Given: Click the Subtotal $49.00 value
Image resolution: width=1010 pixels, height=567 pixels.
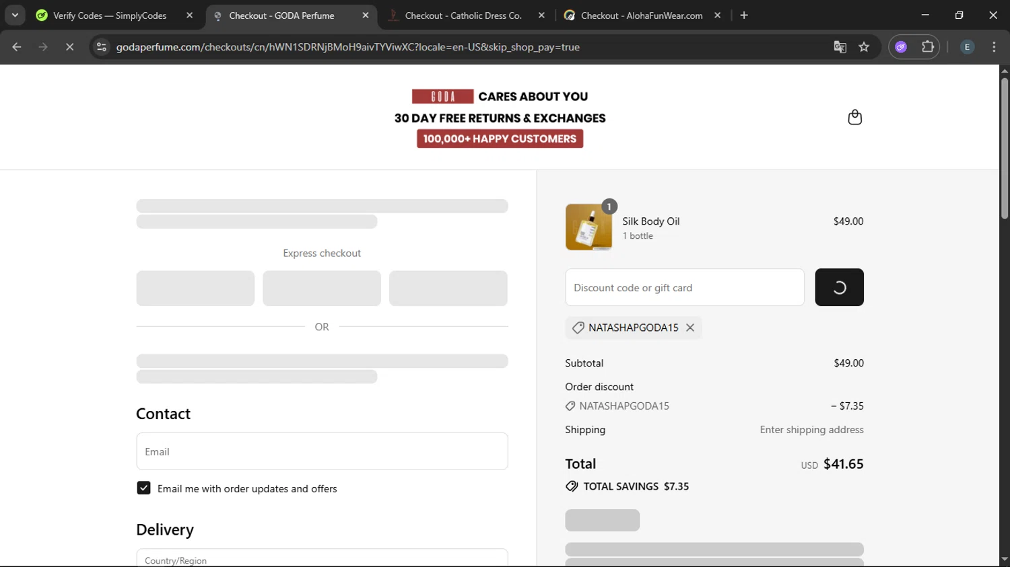Looking at the screenshot, I should pyautogui.click(x=848, y=363).
